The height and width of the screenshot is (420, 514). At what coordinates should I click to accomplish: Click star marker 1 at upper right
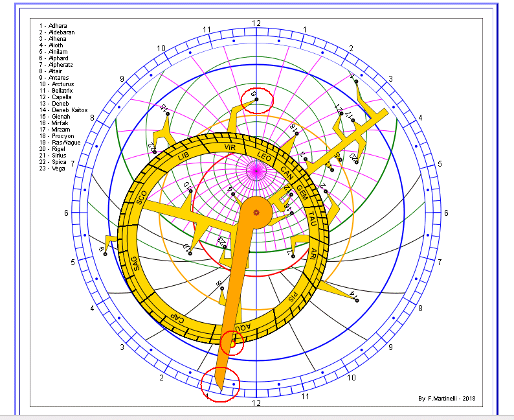(x=355, y=81)
